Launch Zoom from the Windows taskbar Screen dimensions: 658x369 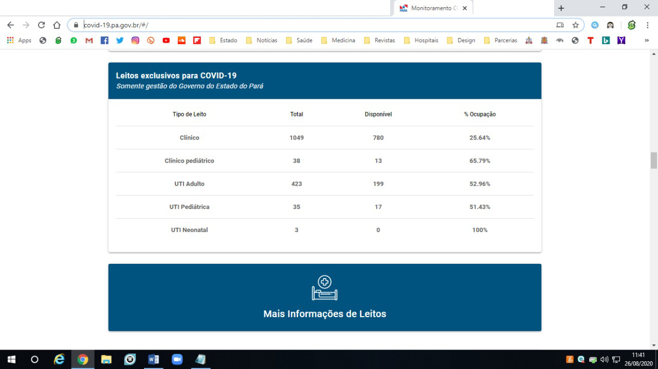tap(177, 359)
